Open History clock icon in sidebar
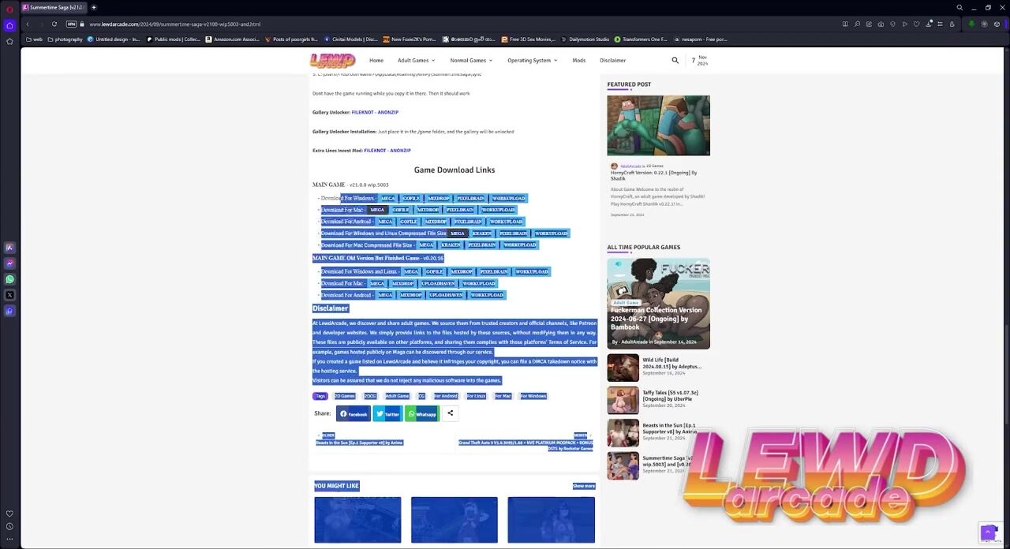The image size is (1010, 549). (9, 526)
